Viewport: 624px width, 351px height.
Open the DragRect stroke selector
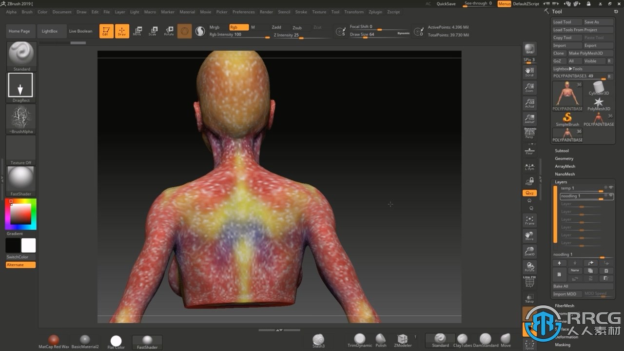point(21,88)
